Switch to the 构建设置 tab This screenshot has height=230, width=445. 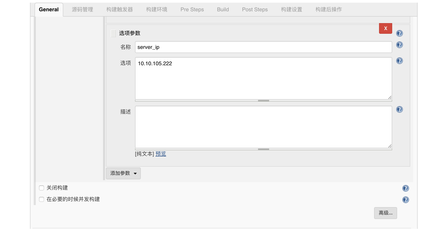pos(292,10)
